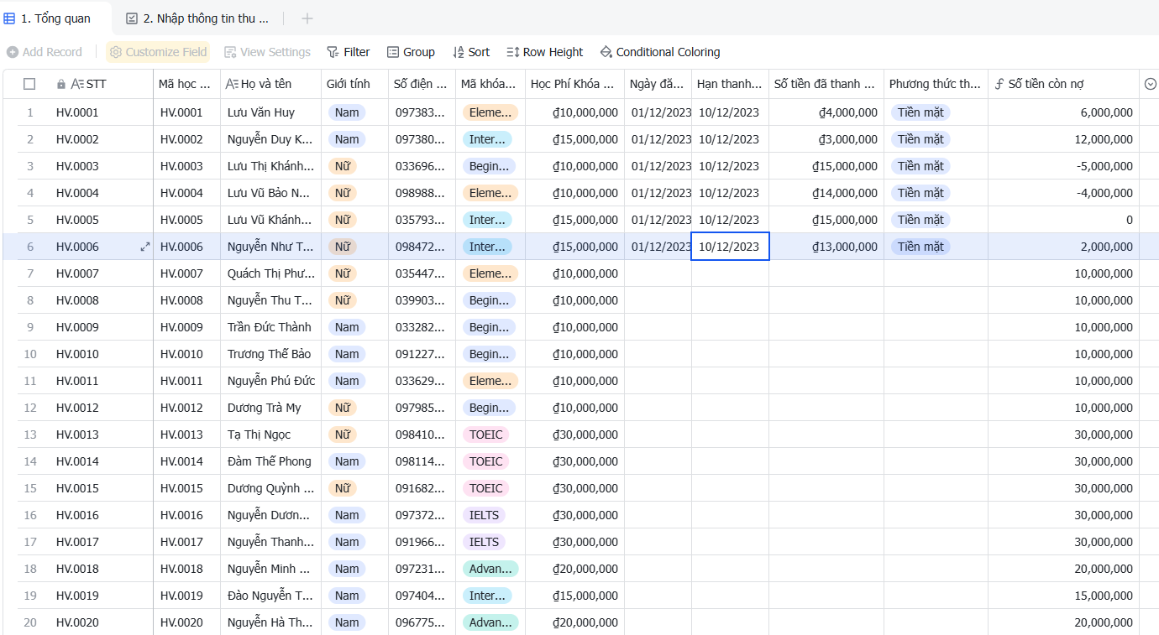Select cell 'Đàm Thế Phong'

(x=270, y=461)
